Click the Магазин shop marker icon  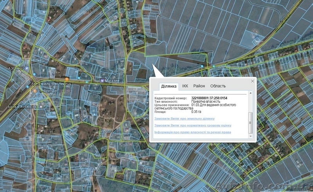(102, 81)
